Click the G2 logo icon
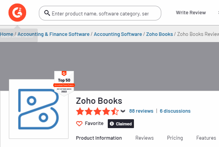 click(17, 13)
